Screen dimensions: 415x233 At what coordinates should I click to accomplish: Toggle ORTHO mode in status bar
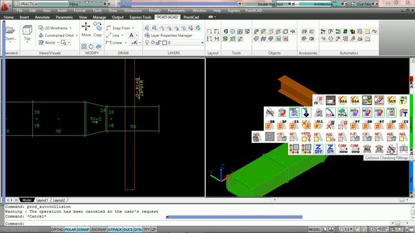click(57, 230)
